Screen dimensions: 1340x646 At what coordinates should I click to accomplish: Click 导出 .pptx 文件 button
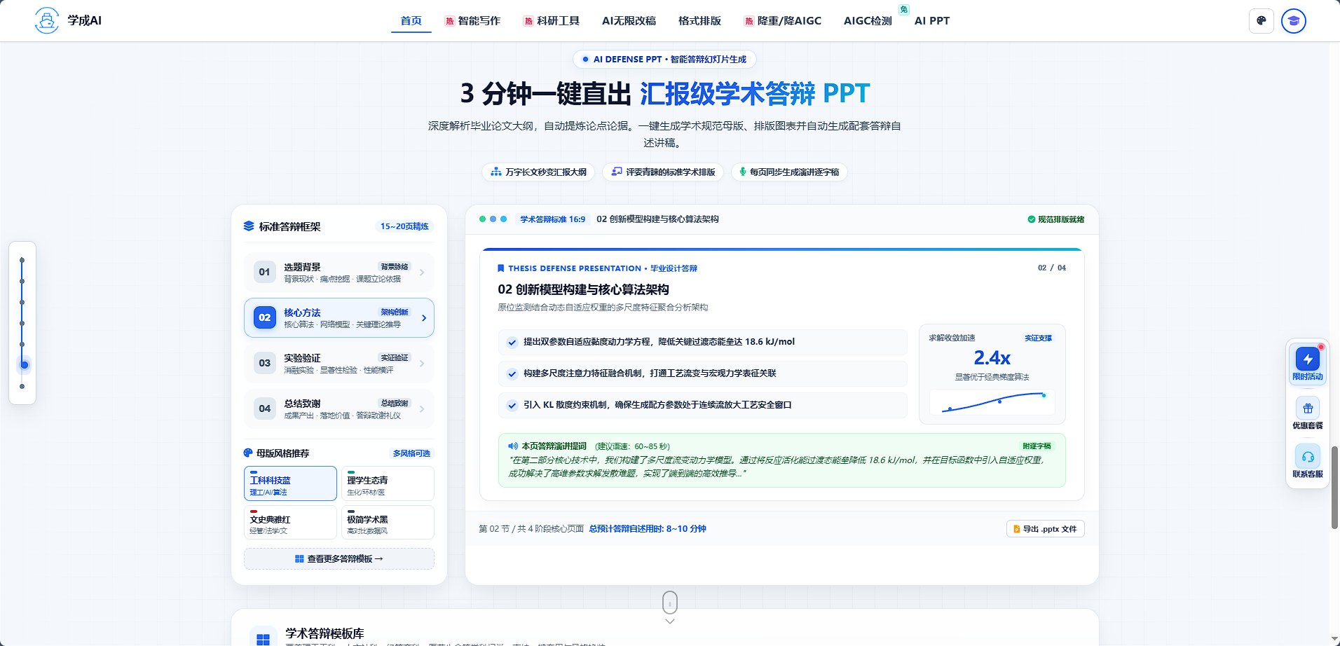click(x=1045, y=529)
